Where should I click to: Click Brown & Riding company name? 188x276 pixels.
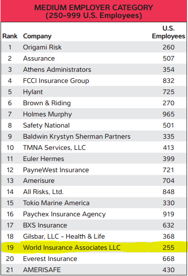pyautogui.click(x=47, y=103)
